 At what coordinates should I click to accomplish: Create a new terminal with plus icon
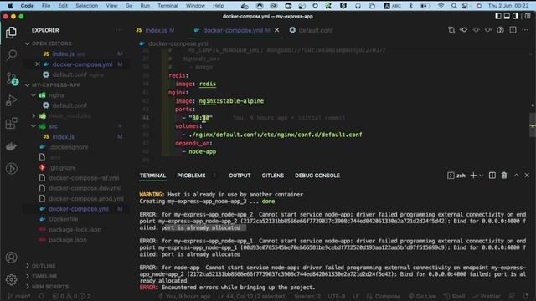(x=473, y=176)
